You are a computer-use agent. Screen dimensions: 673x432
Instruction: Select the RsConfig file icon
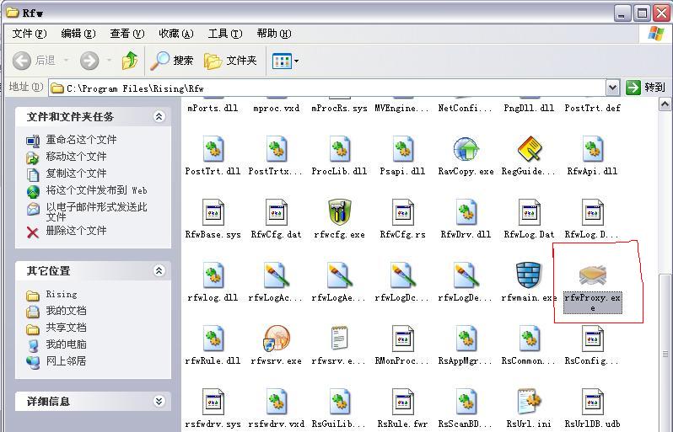pyautogui.click(x=593, y=339)
